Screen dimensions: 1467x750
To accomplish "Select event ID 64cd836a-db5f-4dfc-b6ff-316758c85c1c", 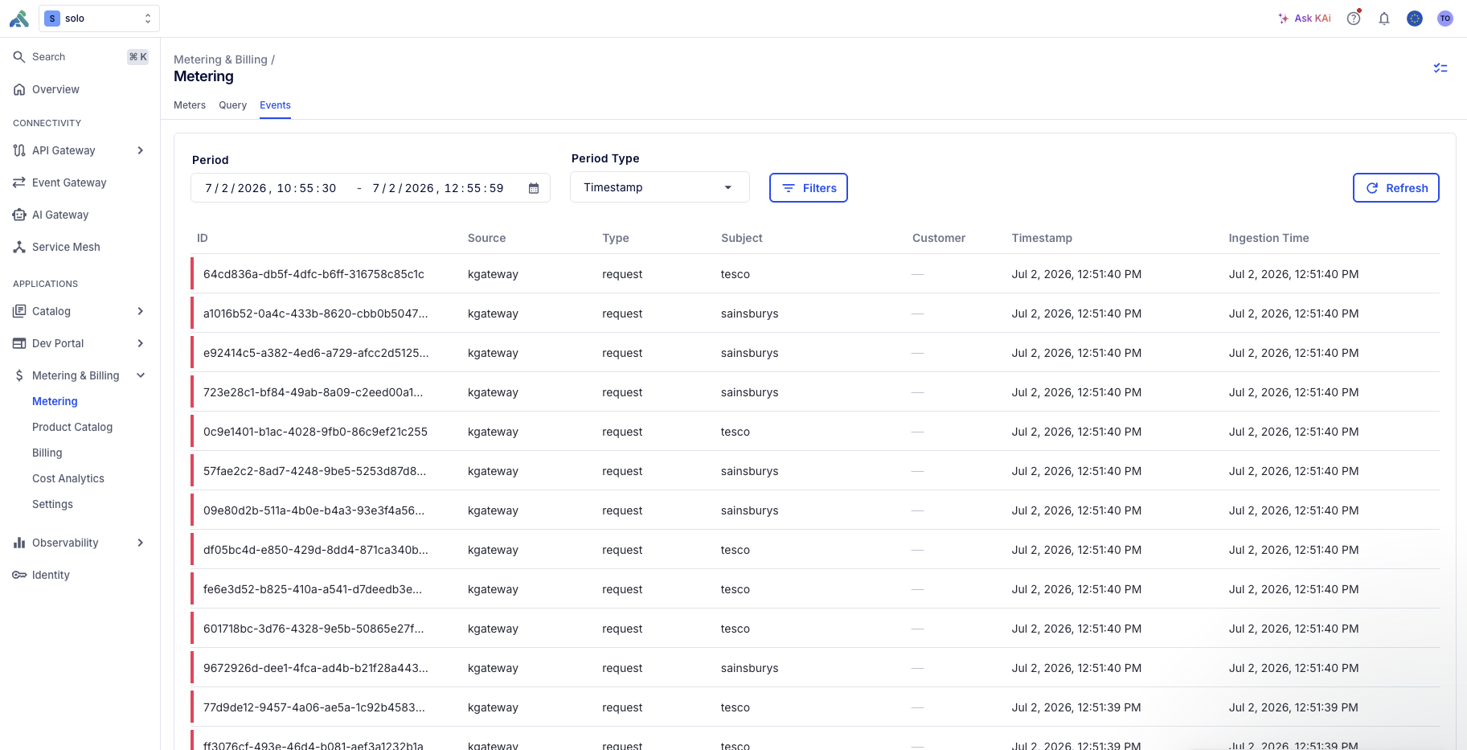I will tap(313, 274).
